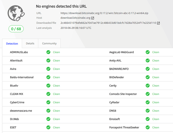The height and width of the screenshot is (133, 173).
Task: Open the Community tab
Action: [x=49, y=43]
